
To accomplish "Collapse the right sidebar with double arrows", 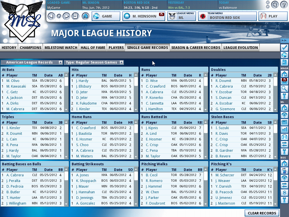I will (284, 41).
